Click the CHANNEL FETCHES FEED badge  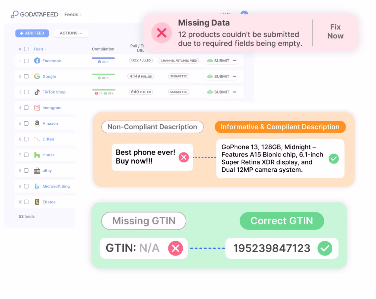(179, 61)
